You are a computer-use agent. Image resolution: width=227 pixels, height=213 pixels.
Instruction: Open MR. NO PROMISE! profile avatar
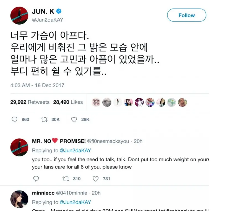(x=19, y=147)
